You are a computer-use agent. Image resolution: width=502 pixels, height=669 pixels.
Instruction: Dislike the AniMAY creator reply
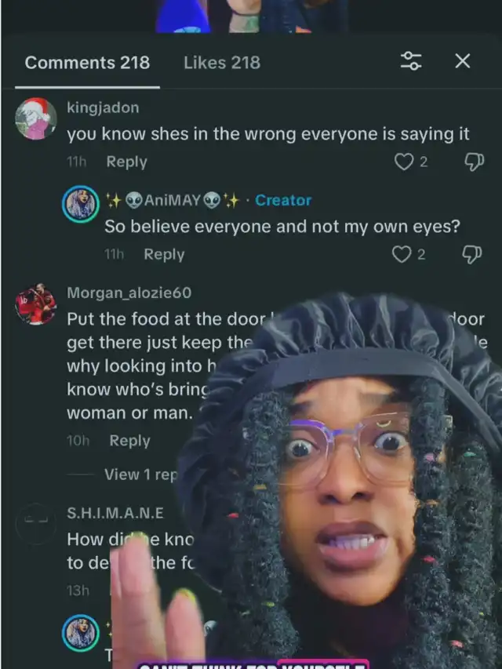point(472,254)
